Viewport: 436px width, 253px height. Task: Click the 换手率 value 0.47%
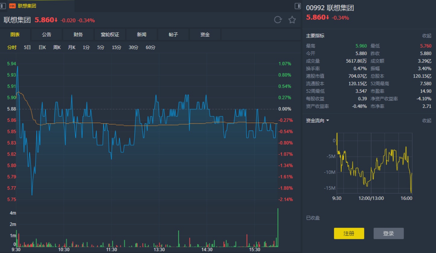pos(360,69)
